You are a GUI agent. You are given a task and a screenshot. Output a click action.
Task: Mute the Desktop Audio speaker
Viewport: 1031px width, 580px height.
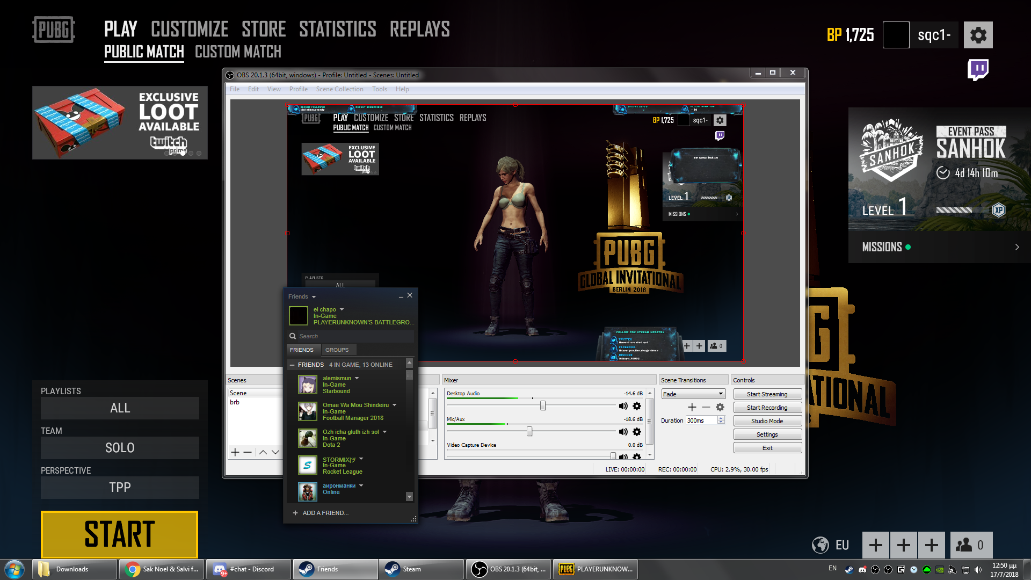pos(623,406)
